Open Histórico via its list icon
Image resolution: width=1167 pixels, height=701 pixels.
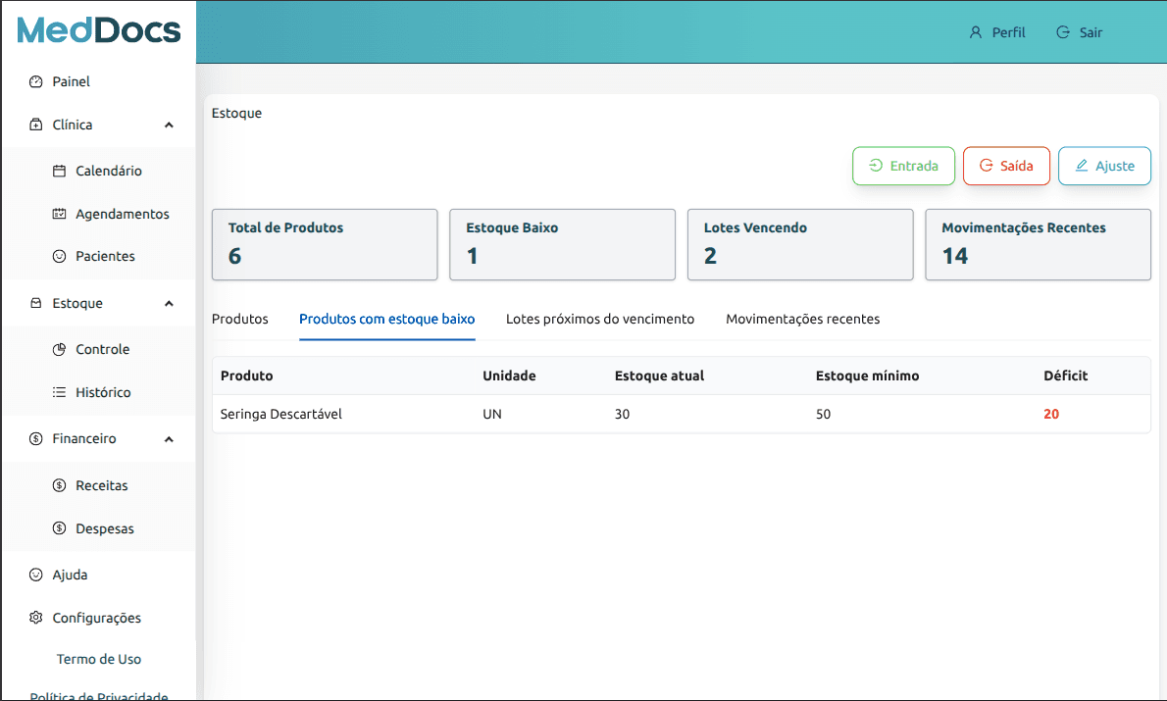point(59,392)
